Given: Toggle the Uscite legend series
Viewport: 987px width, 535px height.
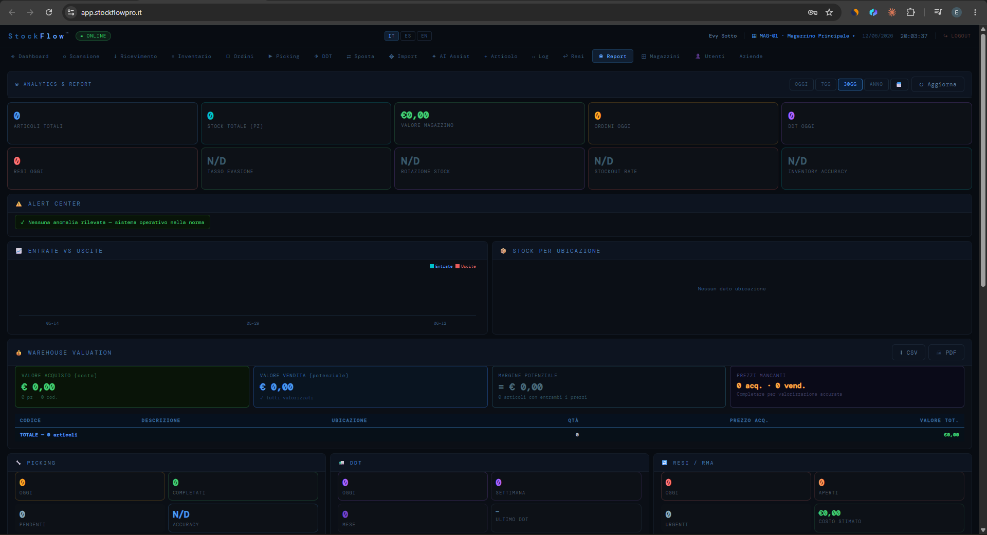Looking at the screenshot, I should 466,266.
